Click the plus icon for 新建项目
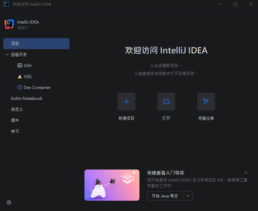258x211 pixels. tap(126, 102)
